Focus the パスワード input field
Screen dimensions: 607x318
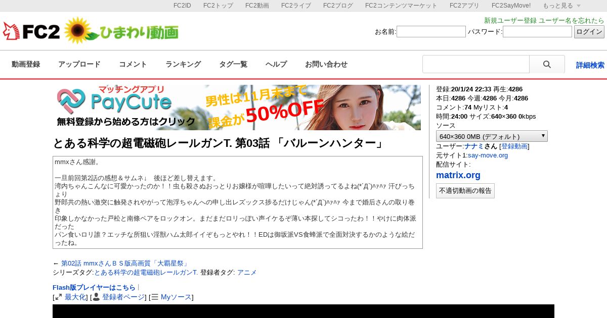click(537, 32)
